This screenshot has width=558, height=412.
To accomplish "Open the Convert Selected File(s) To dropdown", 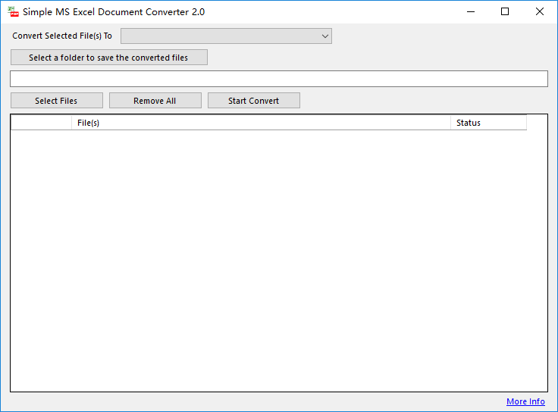I will [x=226, y=36].
